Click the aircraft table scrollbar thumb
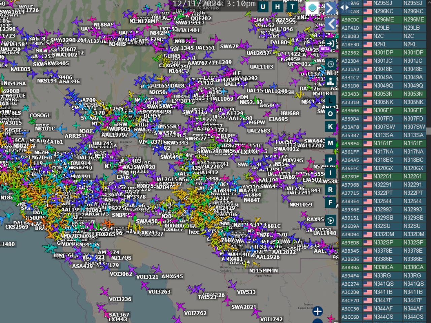Viewport: 431px width, 323px height. (x=428, y=131)
